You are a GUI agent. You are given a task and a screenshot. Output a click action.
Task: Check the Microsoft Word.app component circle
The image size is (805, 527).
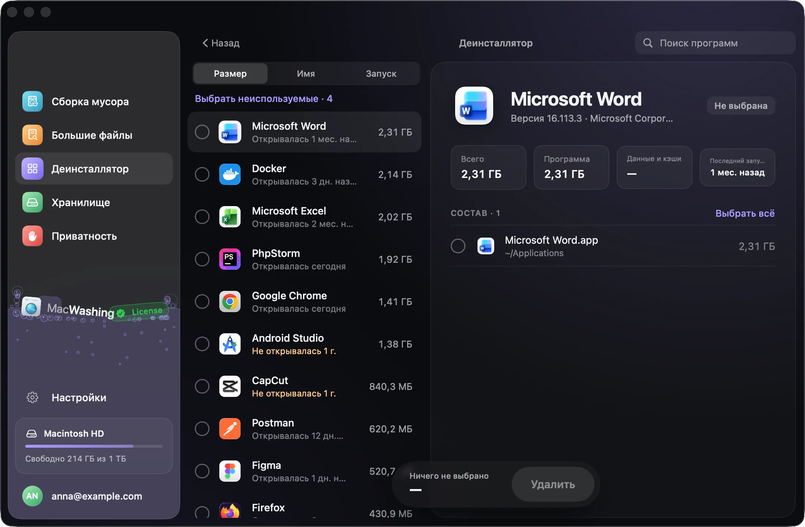click(x=458, y=246)
